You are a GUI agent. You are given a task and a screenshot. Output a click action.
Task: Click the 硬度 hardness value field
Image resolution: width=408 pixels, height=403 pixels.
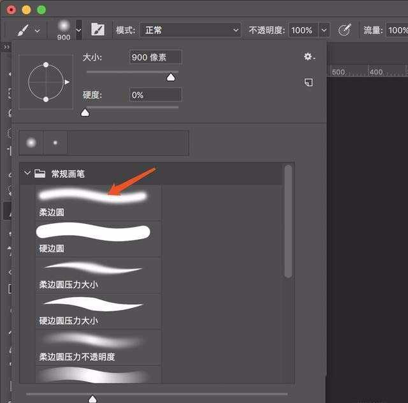click(x=156, y=95)
